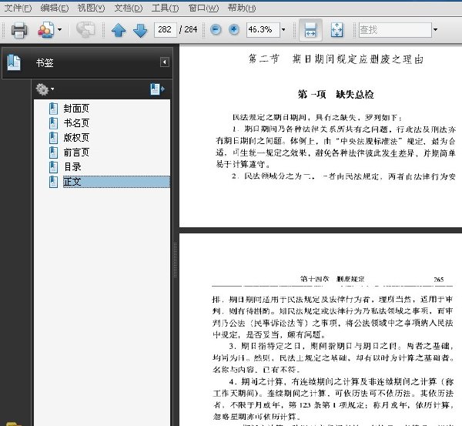Click the bookmark icon beside 正文
Screen dimensions: 462x426
(53, 182)
